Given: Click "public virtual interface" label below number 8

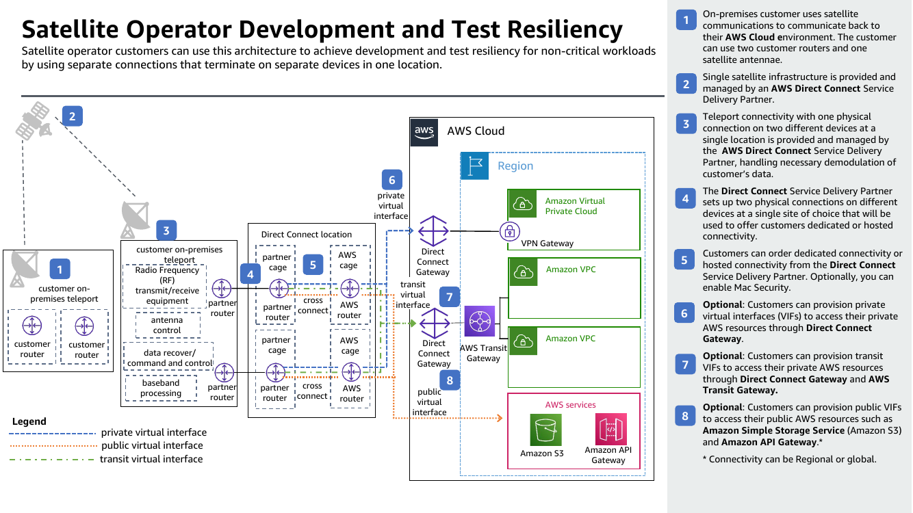Looking at the screenshot, I should [430, 402].
